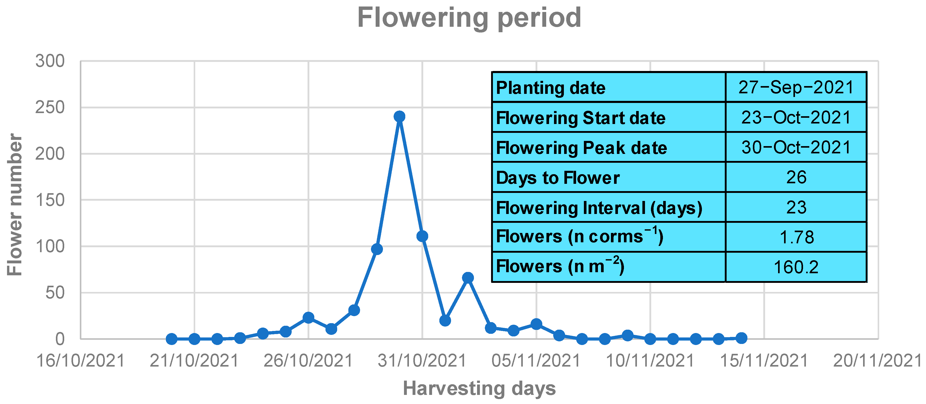
Task: Select the last data point on the line
Action: point(741,338)
